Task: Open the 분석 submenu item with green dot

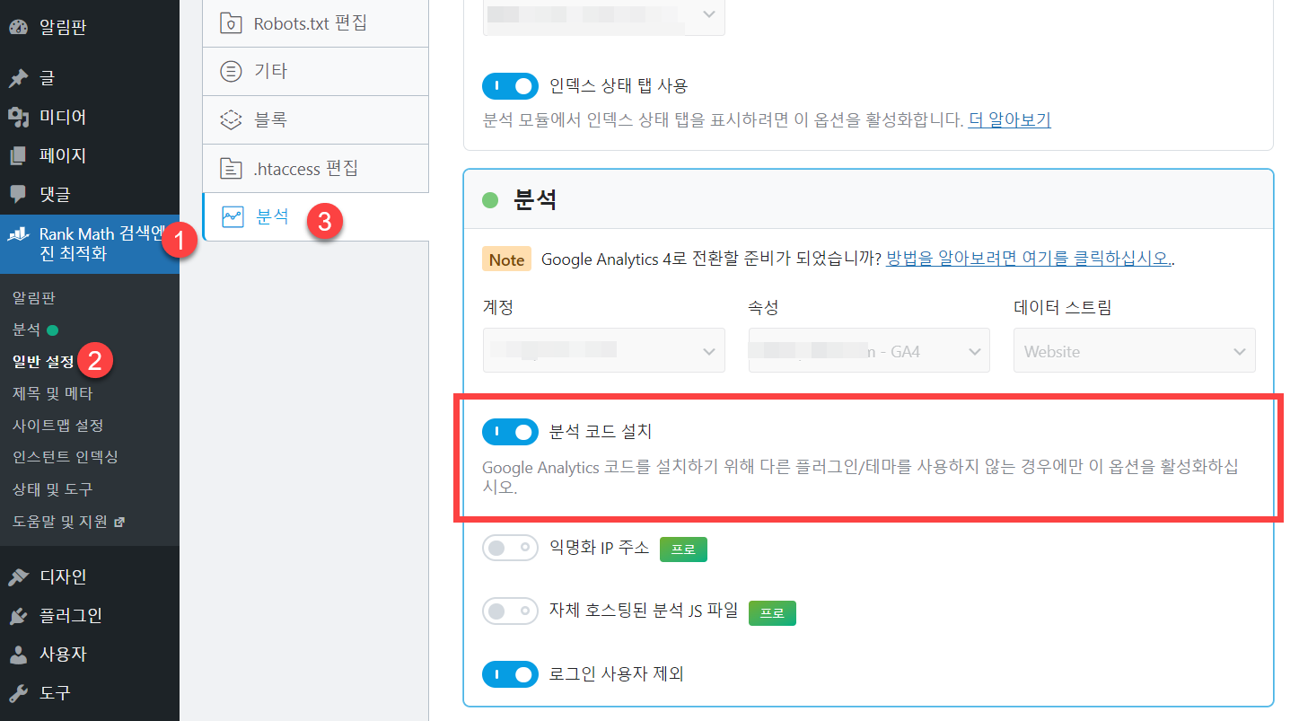Action: [x=35, y=330]
